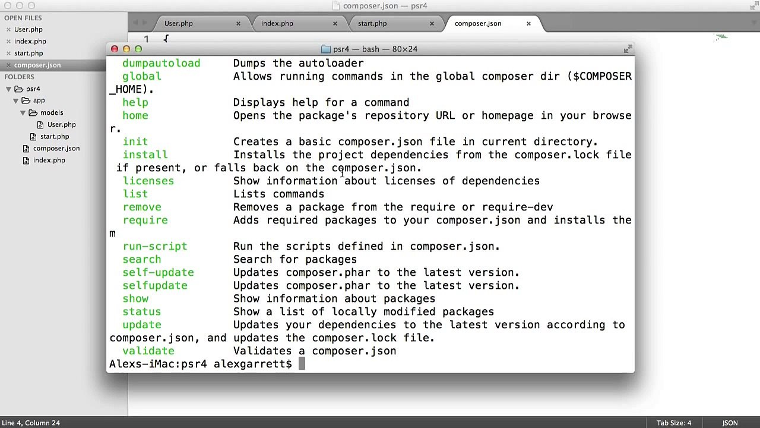Click the 'install' command name in the terminal
The image size is (760, 428).
(145, 155)
